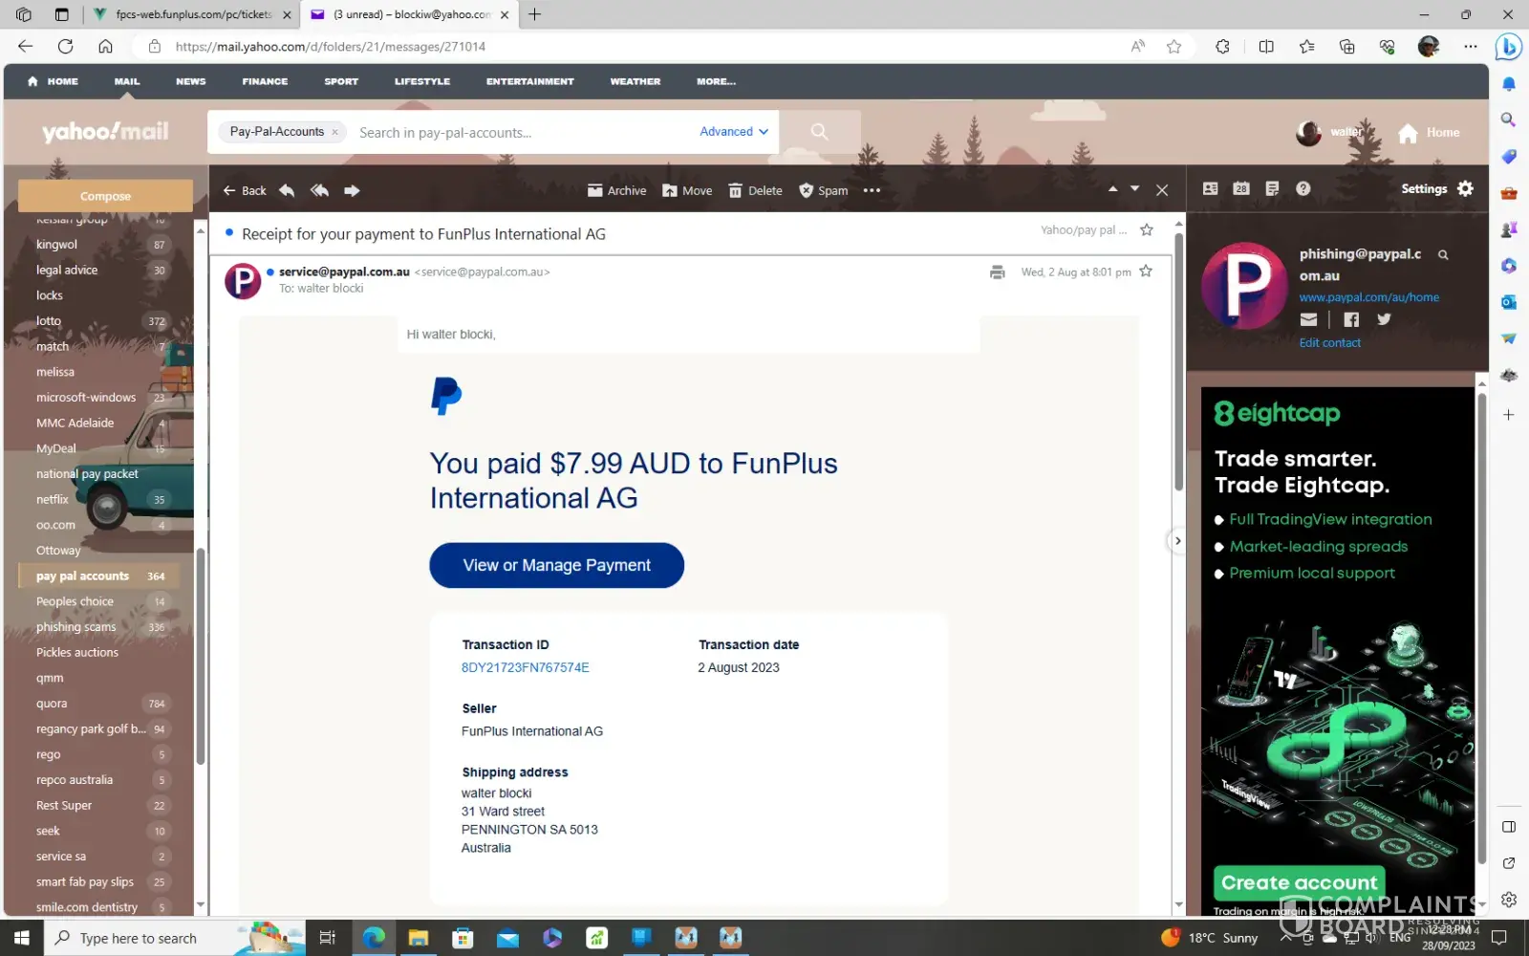The image size is (1529, 956).
Task: Open the contacts card icon
Action: [1210, 189]
